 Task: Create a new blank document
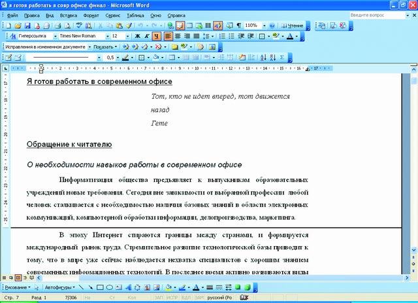pyautogui.click(x=8, y=26)
